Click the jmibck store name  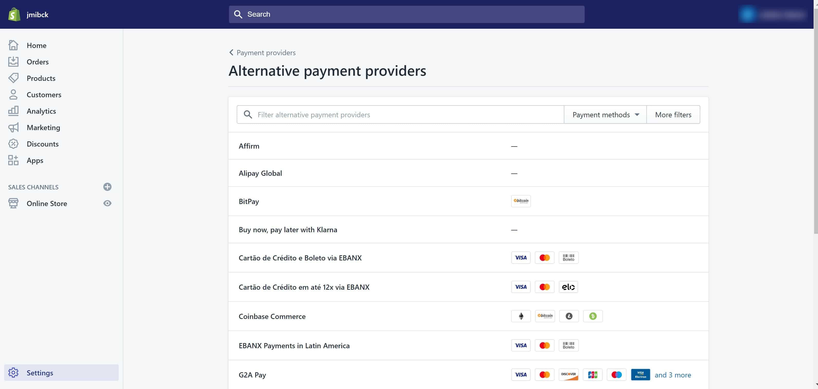click(38, 15)
